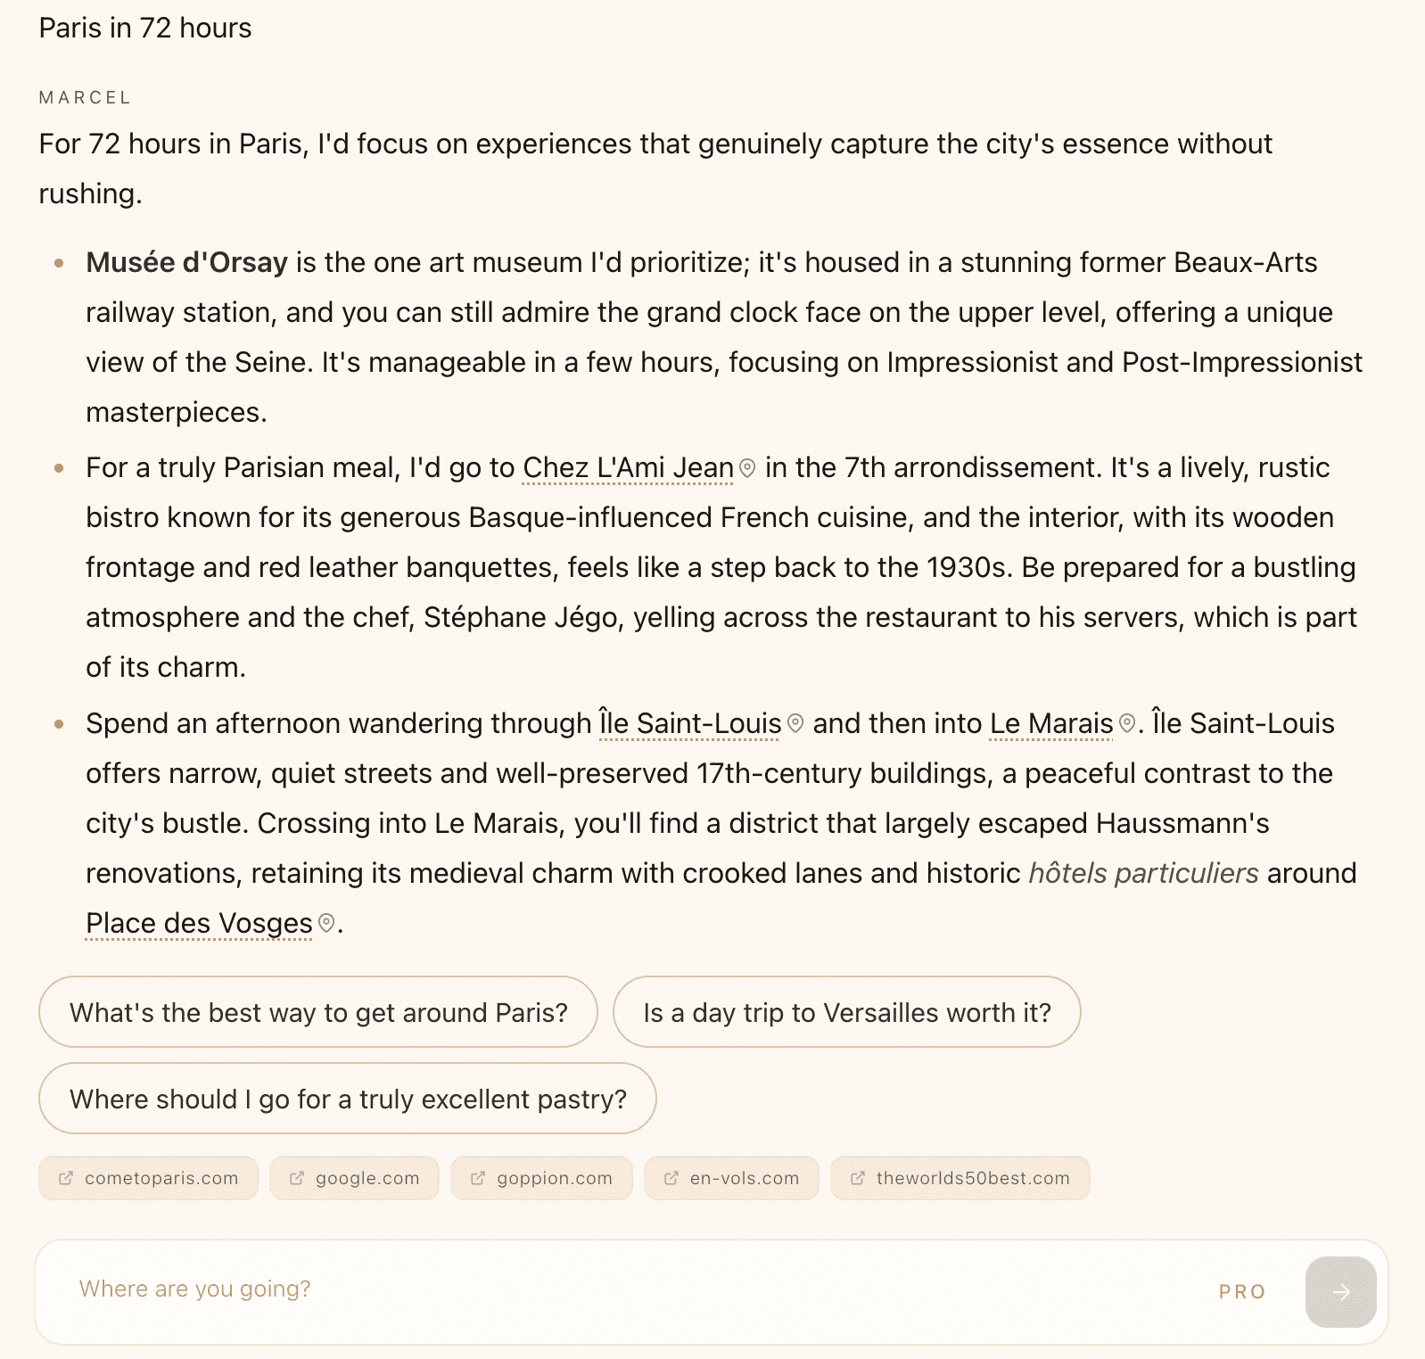Select the Versailles day trip suggestion

[x=846, y=1012]
